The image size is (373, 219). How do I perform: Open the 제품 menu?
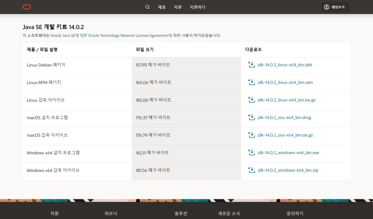coord(161,7)
